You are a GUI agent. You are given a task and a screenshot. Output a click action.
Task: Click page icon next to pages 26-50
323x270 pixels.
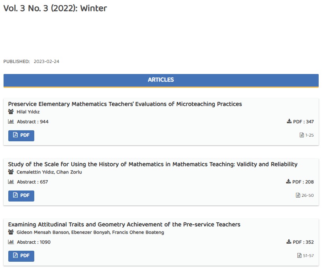[x=298, y=195]
